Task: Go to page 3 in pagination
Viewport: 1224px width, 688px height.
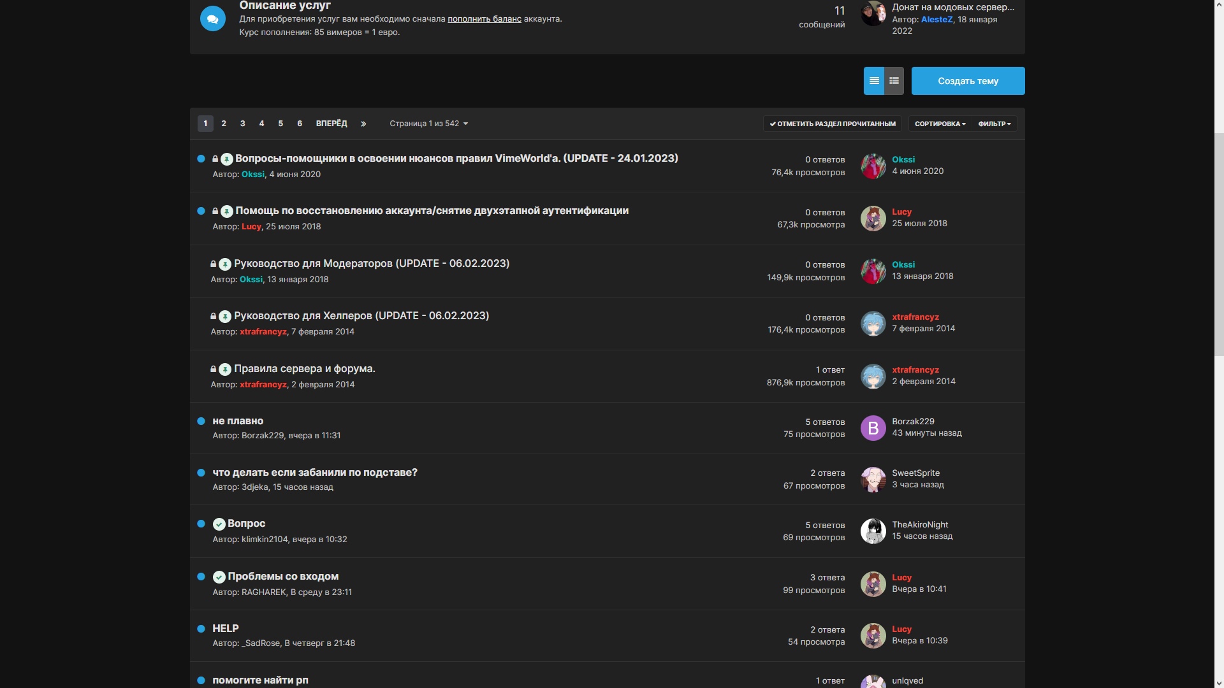Action: [x=242, y=124]
